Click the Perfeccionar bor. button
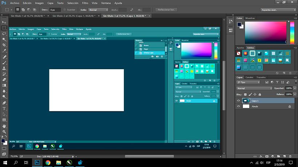The width and height of the screenshot is (298, 167). 166,10
